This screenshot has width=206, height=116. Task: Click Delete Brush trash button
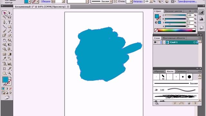pos(195,103)
